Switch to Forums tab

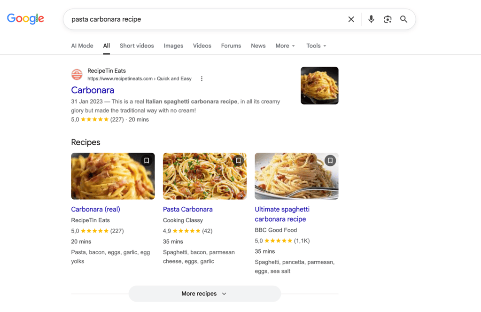(x=231, y=46)
